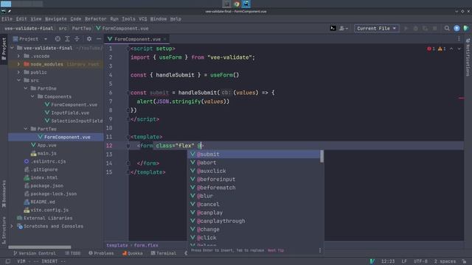Expand Scratches and Consoles

coord(12,226)
